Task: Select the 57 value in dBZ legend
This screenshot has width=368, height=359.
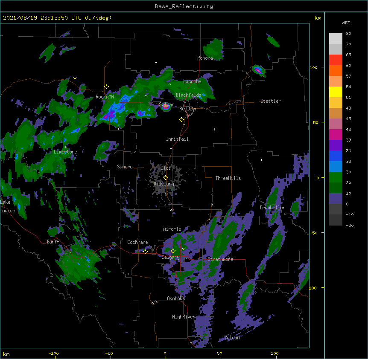Action: point(348,76)
